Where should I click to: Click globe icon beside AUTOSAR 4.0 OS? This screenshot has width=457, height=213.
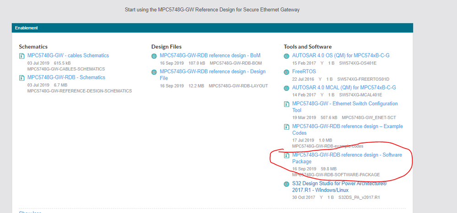pos(287,56)
